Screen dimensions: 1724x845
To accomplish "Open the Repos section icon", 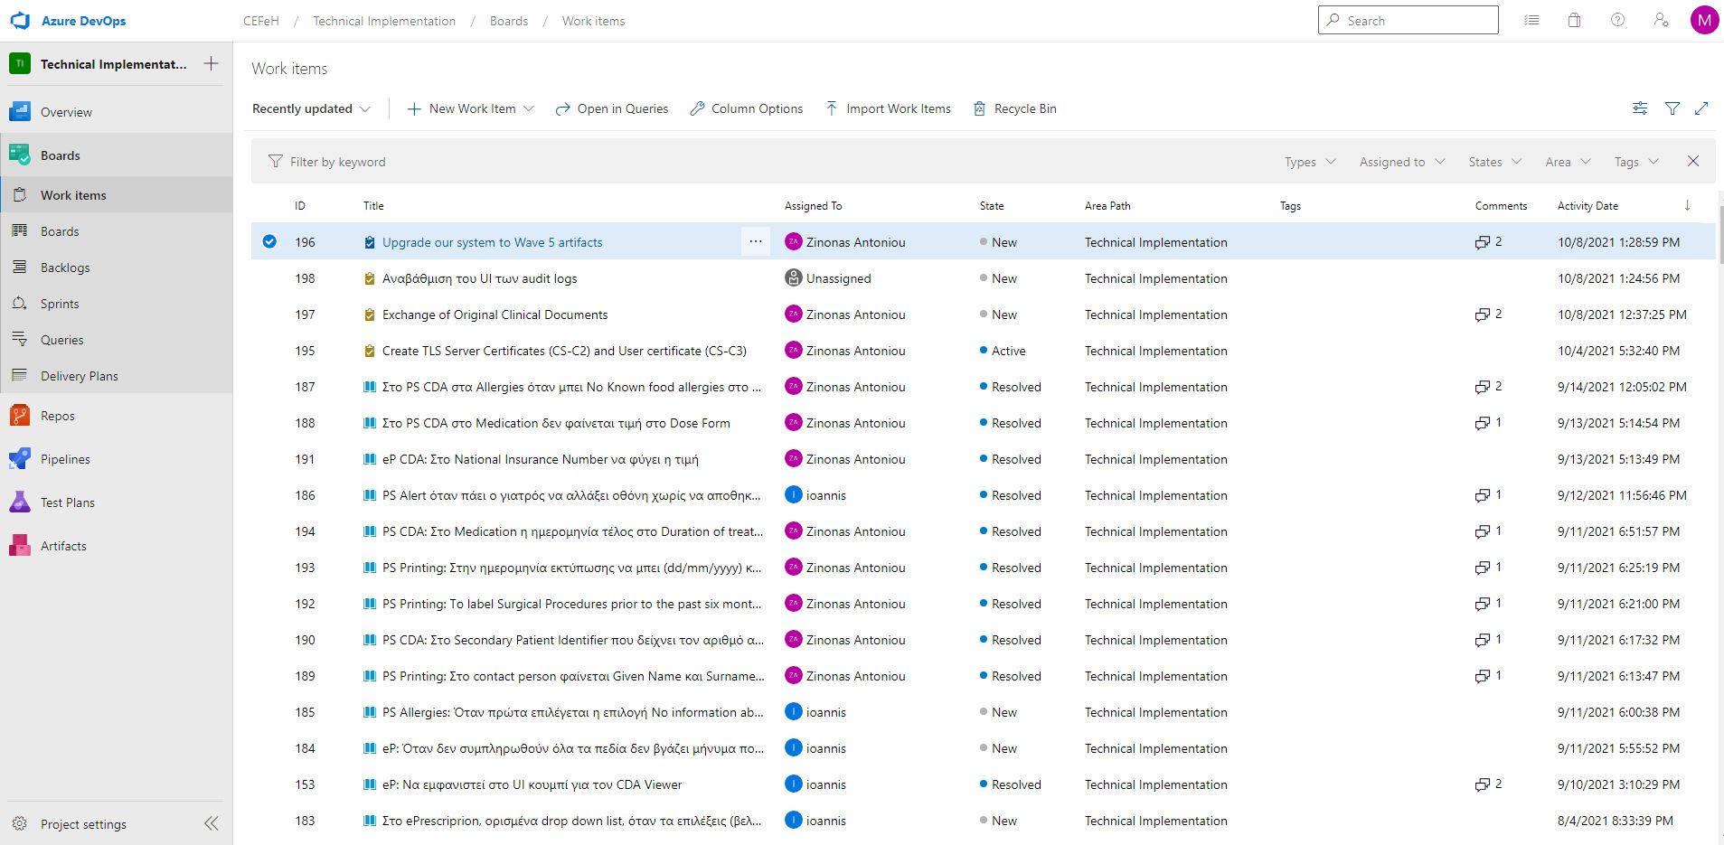I will pos(20,416).
